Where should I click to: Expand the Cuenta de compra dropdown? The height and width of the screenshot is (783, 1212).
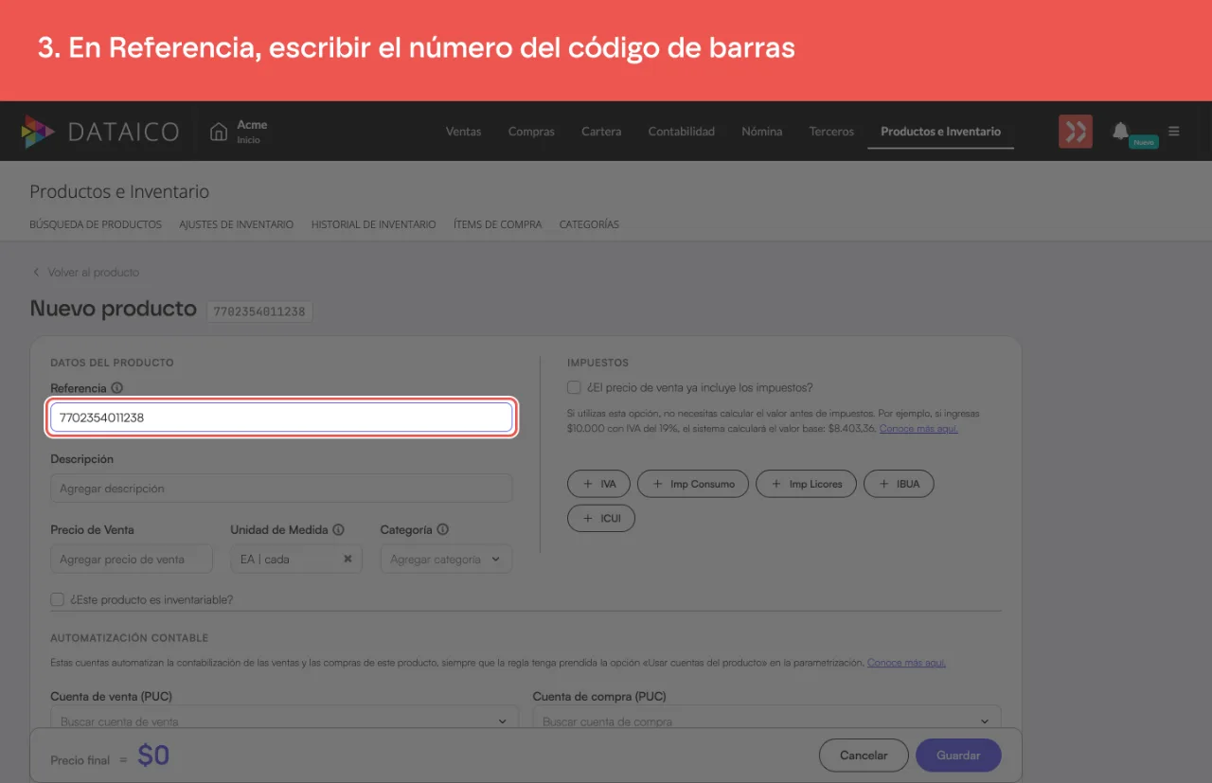tap(767, 721)
